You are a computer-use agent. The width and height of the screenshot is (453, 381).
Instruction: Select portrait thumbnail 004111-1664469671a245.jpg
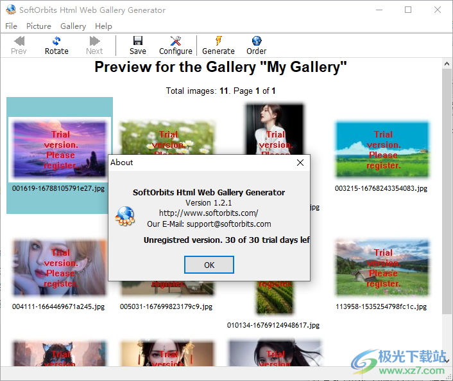[60, 267]
